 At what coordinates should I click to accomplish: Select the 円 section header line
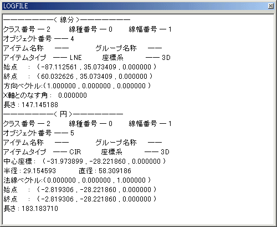tap(63, 114)
